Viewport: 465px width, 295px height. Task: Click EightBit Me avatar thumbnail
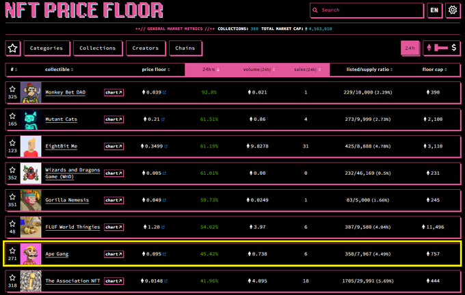coord(31,146)
